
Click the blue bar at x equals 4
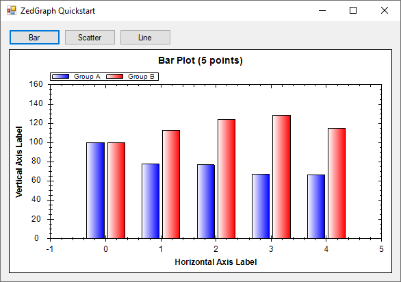coord(316,207)
